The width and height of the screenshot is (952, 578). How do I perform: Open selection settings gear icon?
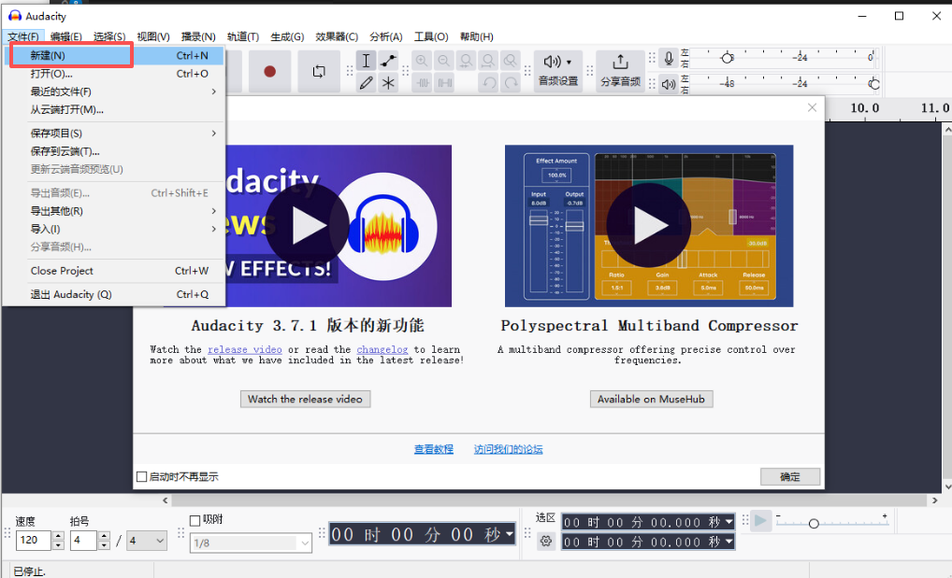pos(546,541)
